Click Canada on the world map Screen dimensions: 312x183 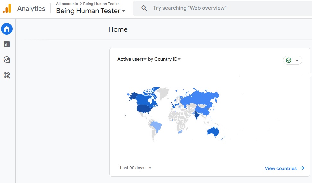click(144, 99)
